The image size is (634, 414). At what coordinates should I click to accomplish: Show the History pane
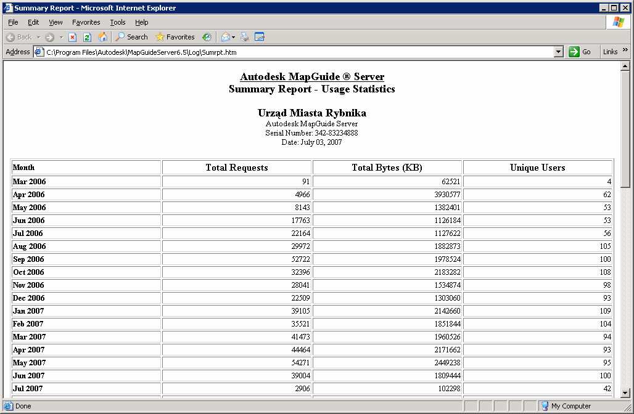click(x=207, y=37)
